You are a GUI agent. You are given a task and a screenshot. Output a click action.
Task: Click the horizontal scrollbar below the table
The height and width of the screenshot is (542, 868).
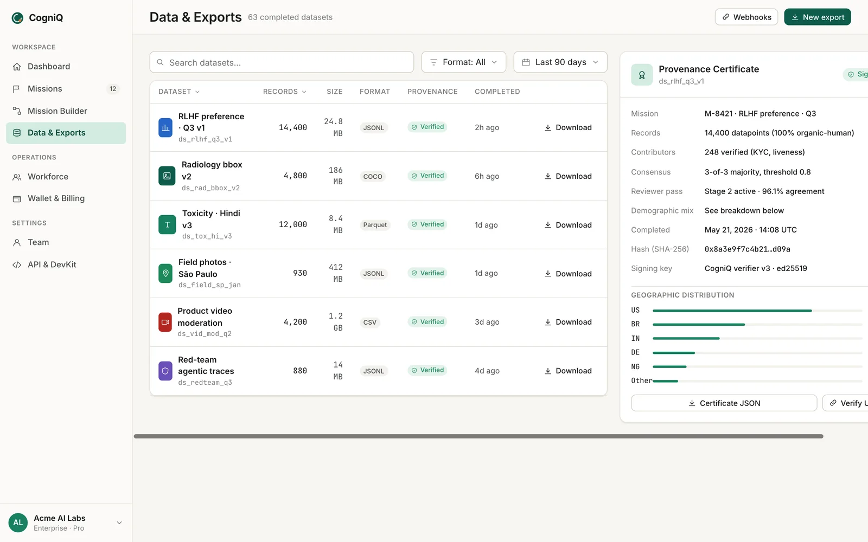point(478,436)
